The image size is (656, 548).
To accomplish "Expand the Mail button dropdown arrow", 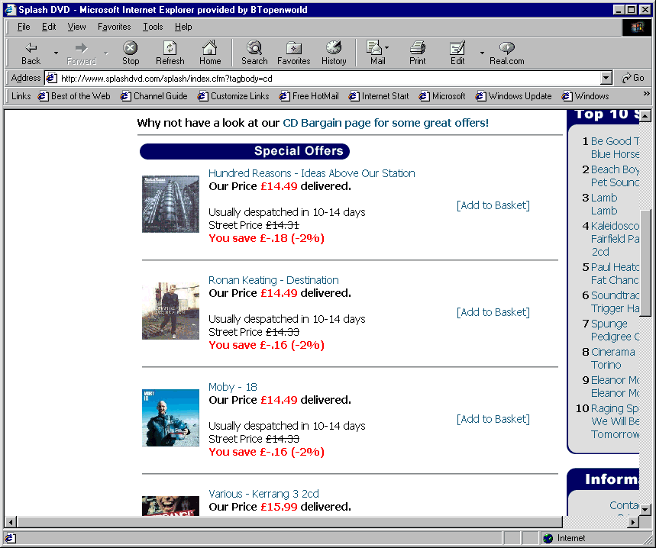I will coord(386,47).
